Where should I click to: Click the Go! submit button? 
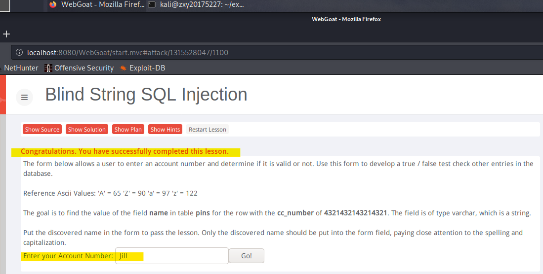click(247, 256)
